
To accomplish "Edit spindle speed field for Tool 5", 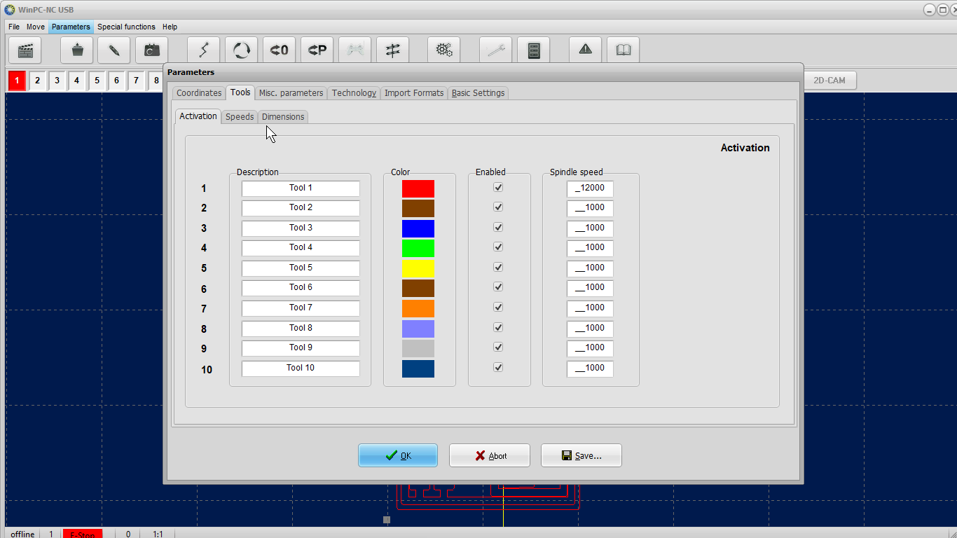I will pyautogui.click(x=590, y=268).
